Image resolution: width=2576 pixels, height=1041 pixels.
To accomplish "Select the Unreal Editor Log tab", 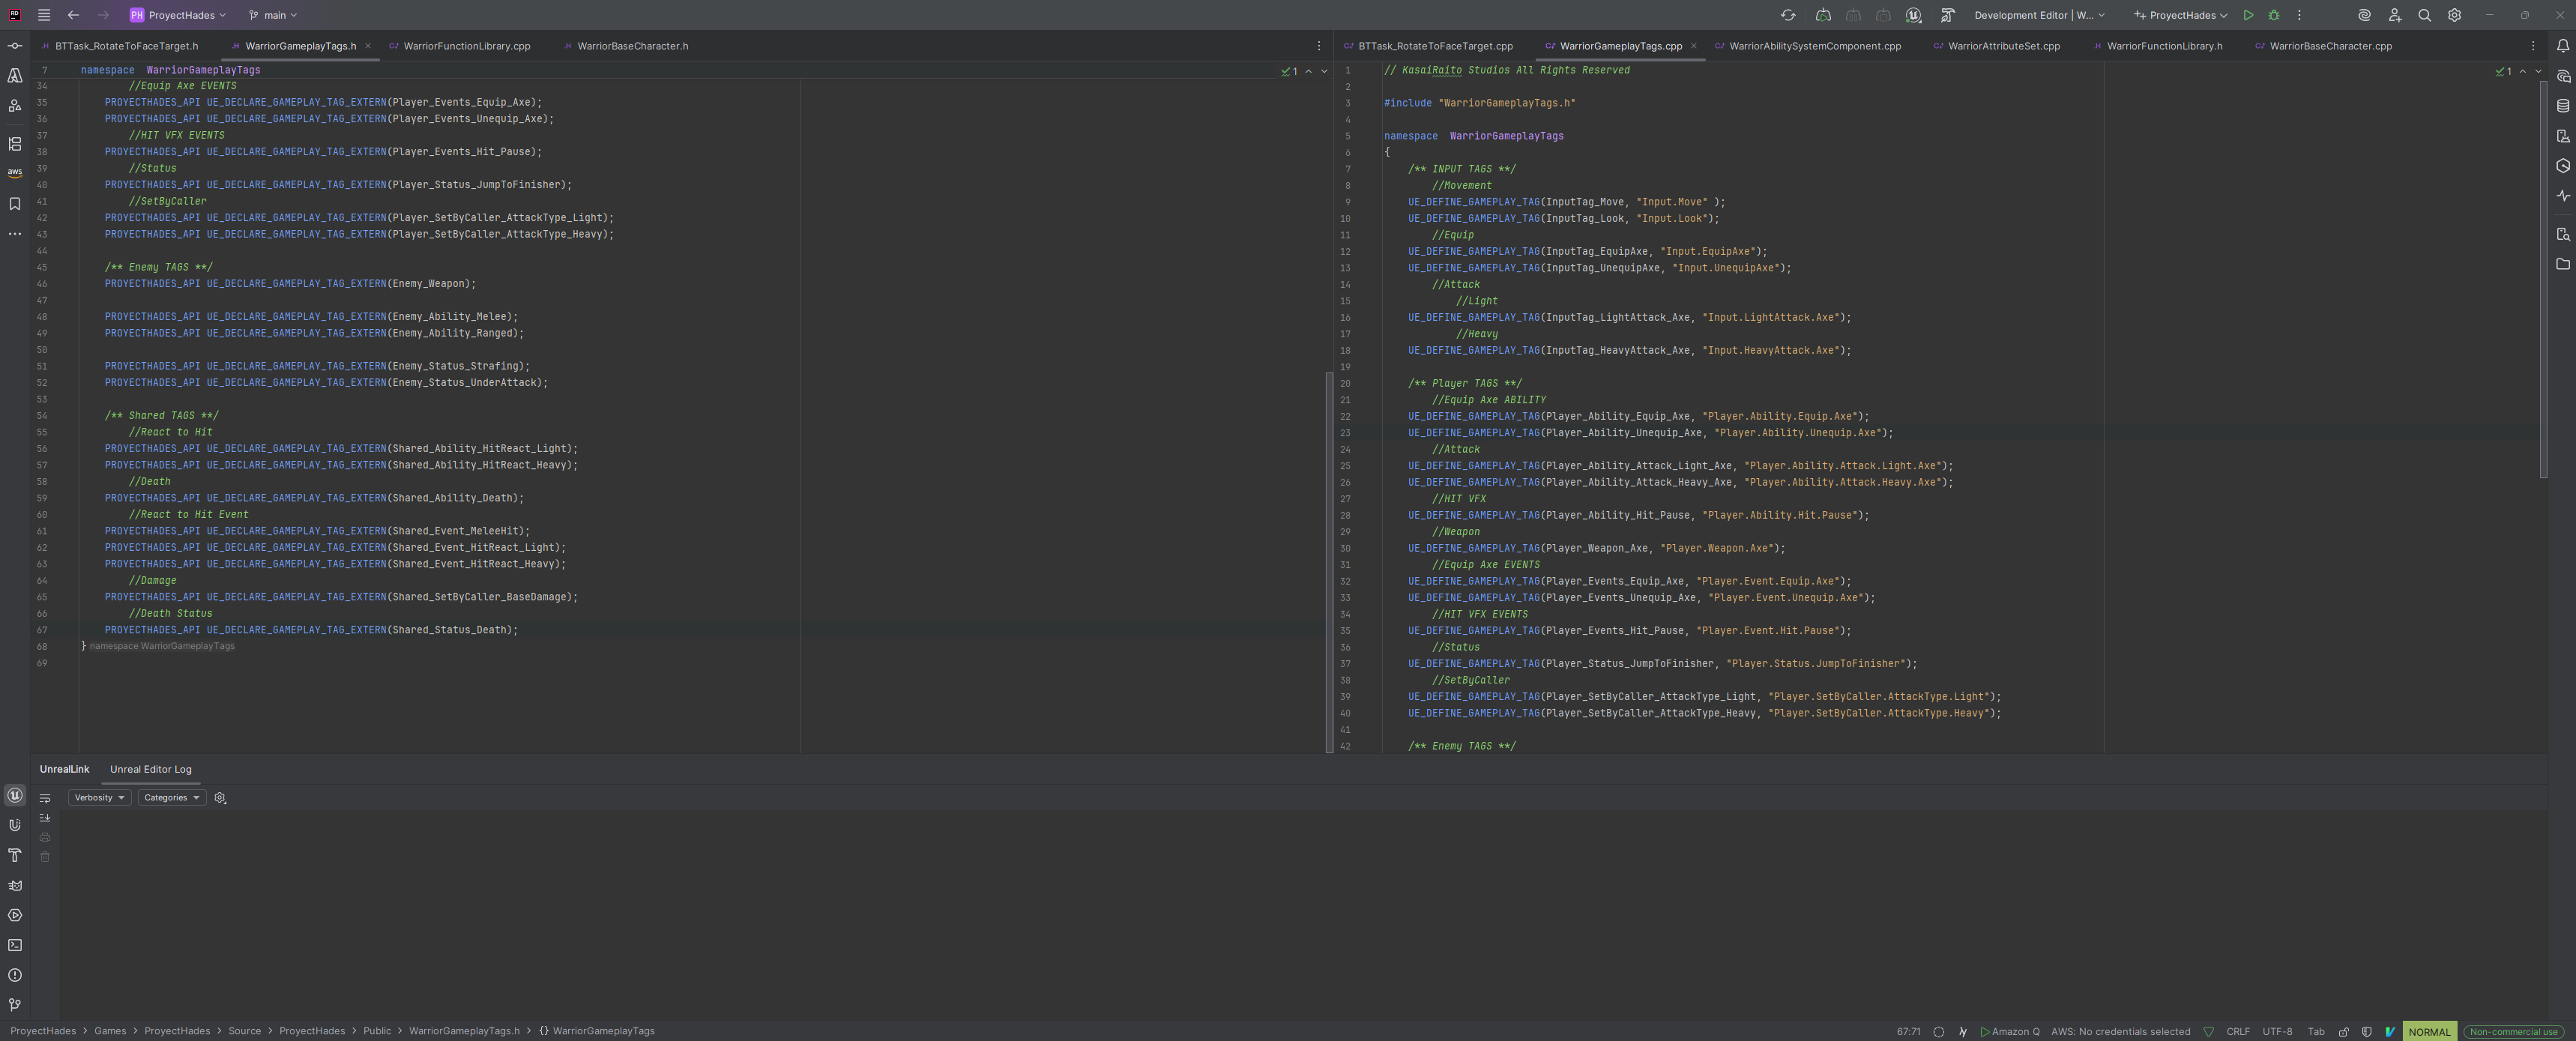I will tap(151, 769).
